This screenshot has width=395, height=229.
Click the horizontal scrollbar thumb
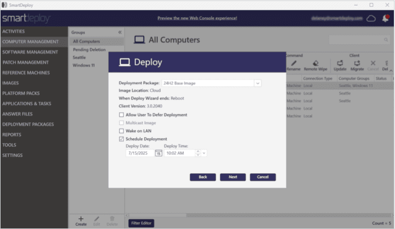(x=156, y=215)
